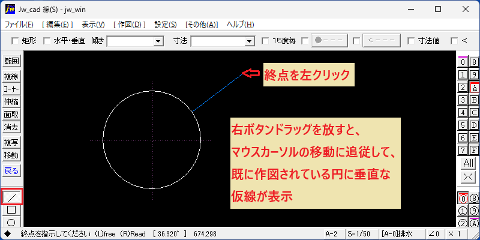Select layer 9 in the upper layer bar
480x240 pixels.
point(474,74)
